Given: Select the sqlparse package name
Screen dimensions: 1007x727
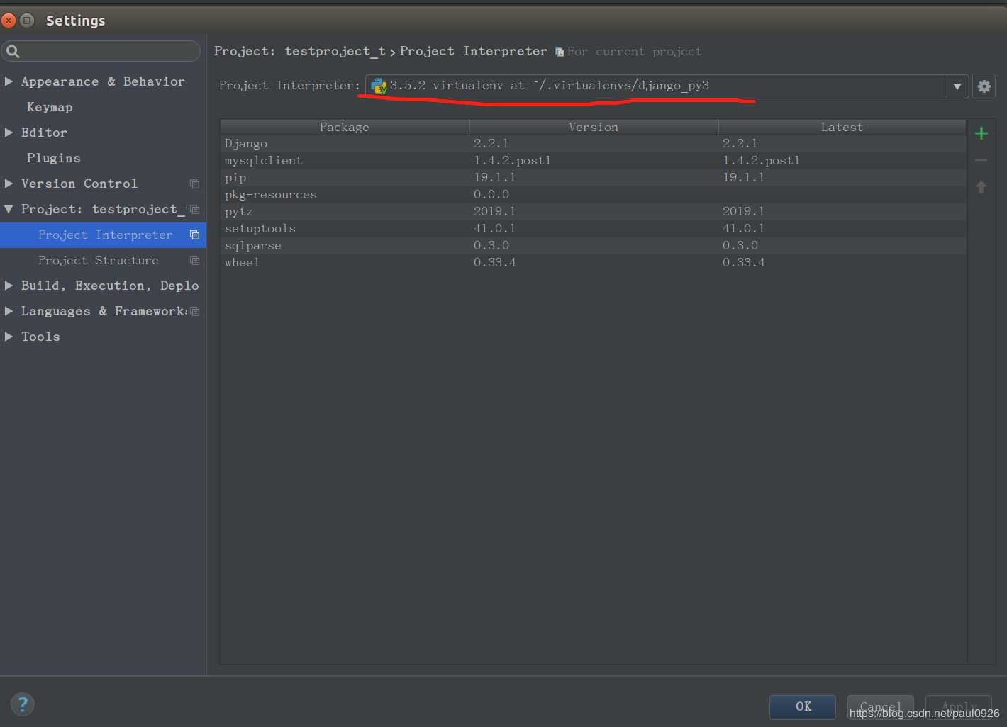Looking at the screenshot, I should tap(253, 246).
